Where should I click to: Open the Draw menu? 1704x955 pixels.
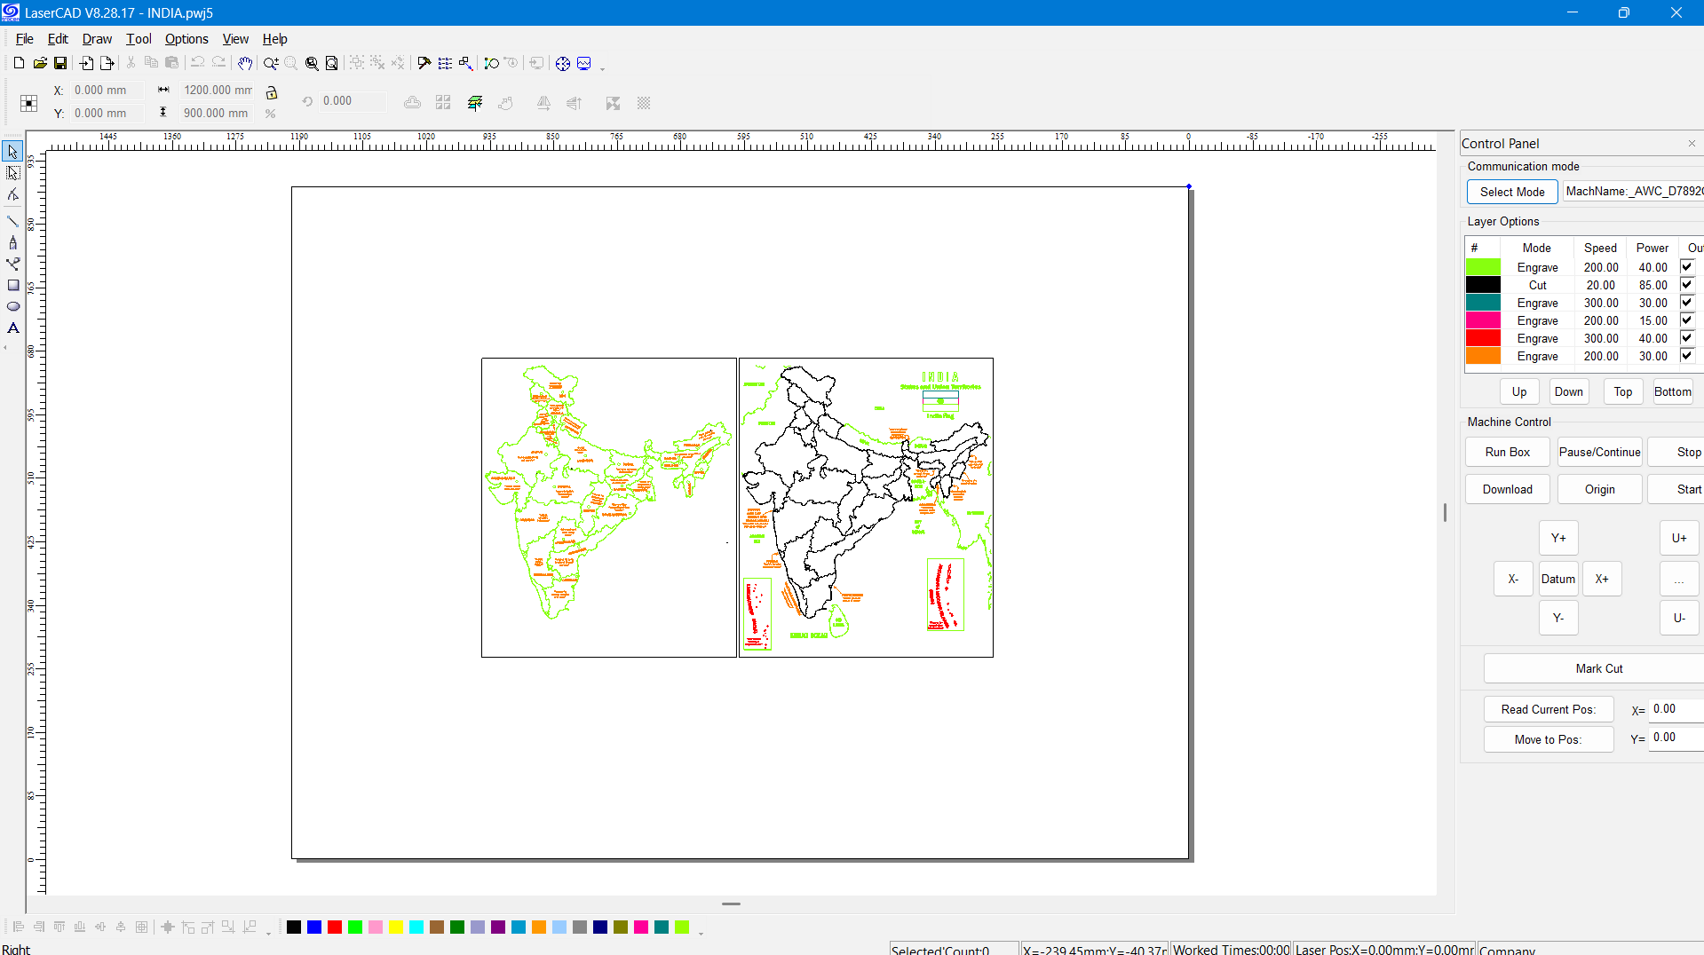tap(97, 39)
